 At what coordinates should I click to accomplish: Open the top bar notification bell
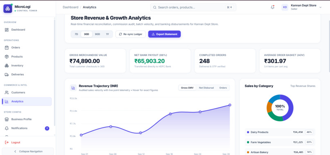(x=273, y=7)
